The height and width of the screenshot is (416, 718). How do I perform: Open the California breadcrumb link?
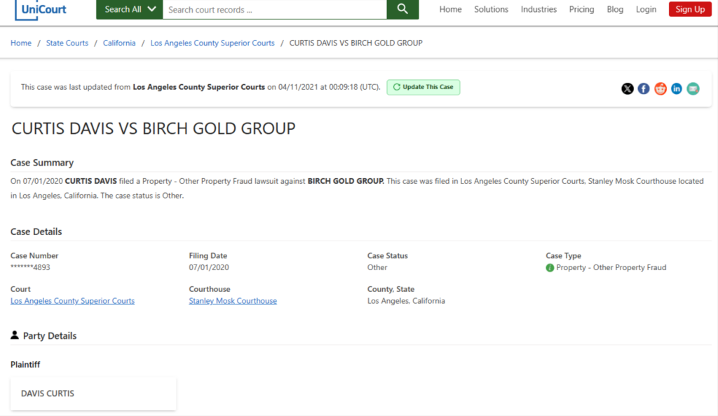tap(119, 43)
